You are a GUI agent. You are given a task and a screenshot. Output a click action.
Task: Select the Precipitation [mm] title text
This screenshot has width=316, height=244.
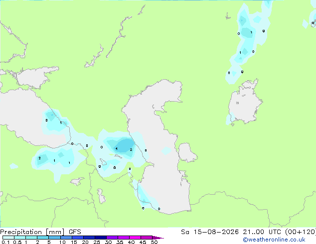coord(32,232)
